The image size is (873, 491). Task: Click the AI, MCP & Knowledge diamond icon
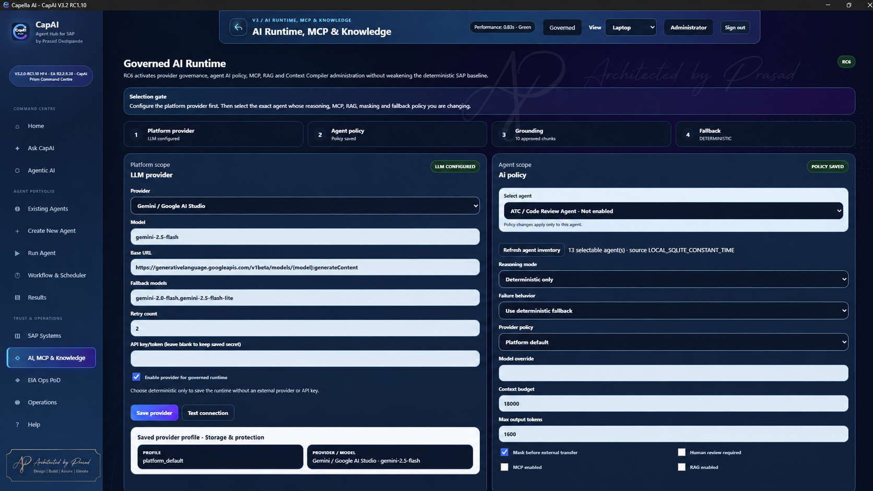[x=17, y=358]
